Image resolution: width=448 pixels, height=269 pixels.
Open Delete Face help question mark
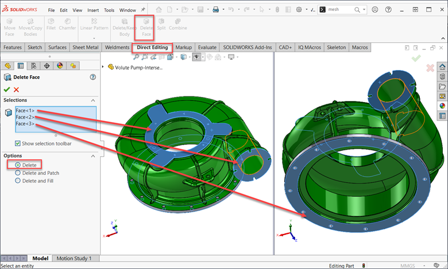(93, 77)
